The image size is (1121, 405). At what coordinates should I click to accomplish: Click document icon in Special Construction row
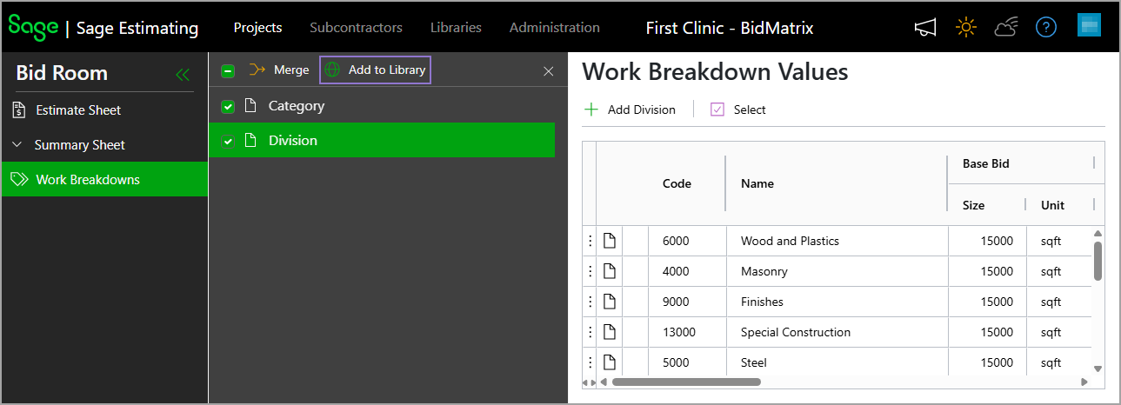click(x=610, y=332)
